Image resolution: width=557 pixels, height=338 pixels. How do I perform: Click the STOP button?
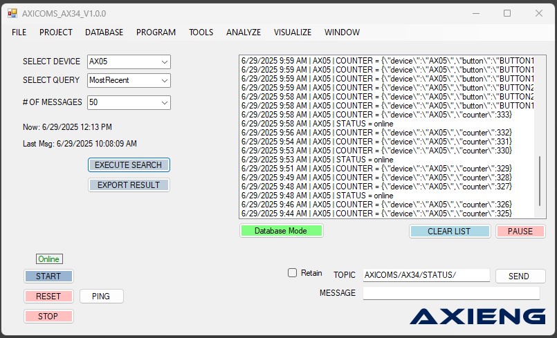[48, 316]
